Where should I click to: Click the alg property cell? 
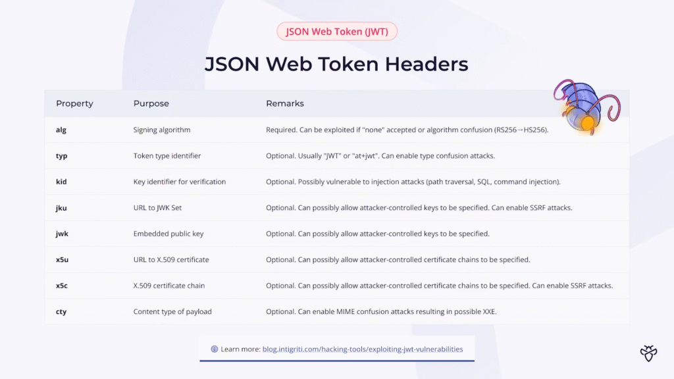61,130
